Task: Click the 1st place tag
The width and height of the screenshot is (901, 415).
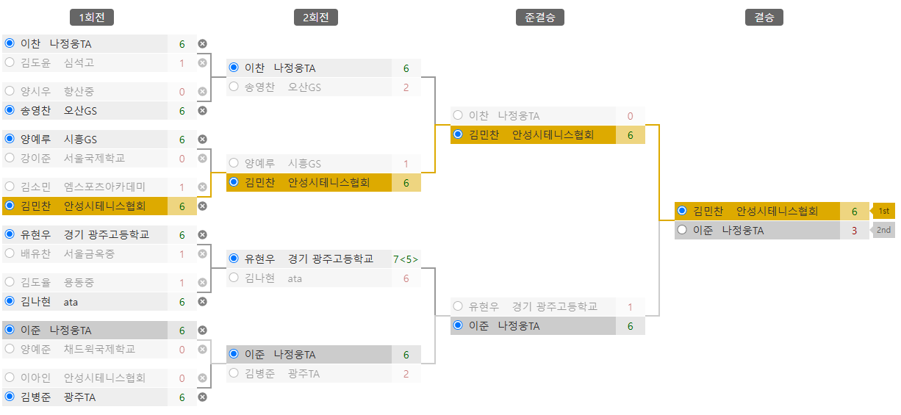Action: pos(883,212)
